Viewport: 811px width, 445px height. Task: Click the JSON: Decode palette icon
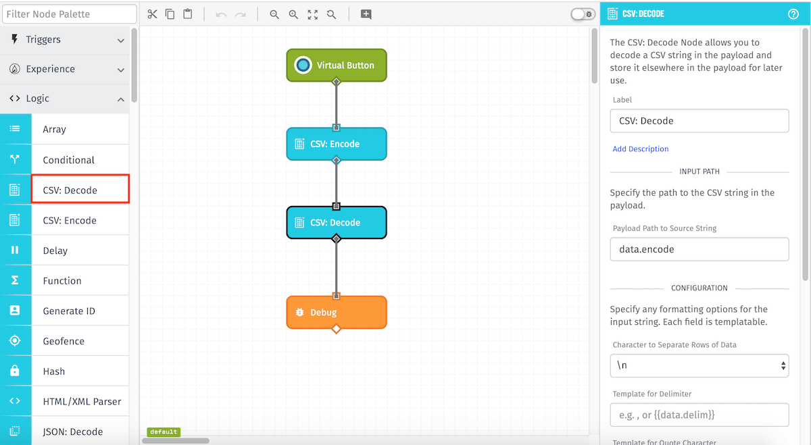click(x=15, y=431)
